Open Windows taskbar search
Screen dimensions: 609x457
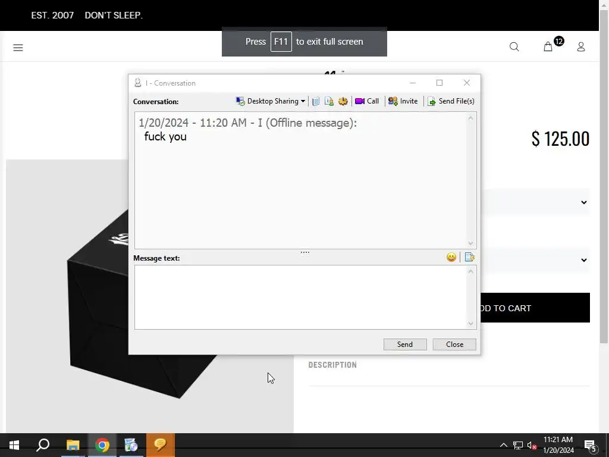[43, 445]
